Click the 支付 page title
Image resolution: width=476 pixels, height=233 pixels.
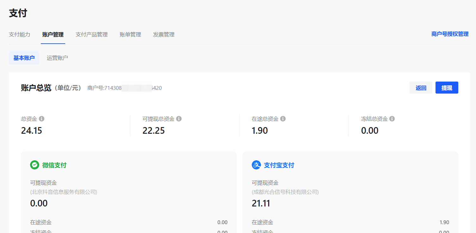(x=18, y=13)
